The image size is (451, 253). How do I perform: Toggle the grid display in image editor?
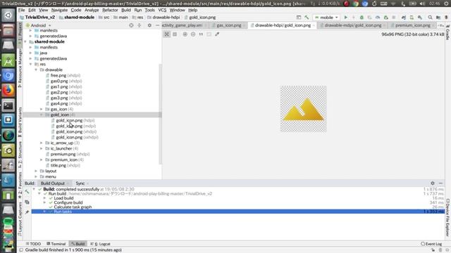point(175,34)
